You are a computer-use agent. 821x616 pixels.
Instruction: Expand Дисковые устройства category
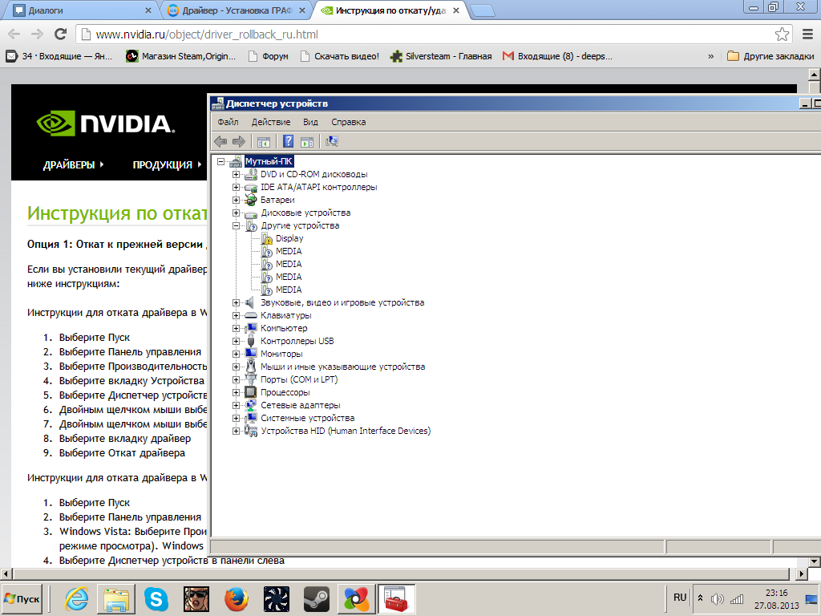point(237,213)
